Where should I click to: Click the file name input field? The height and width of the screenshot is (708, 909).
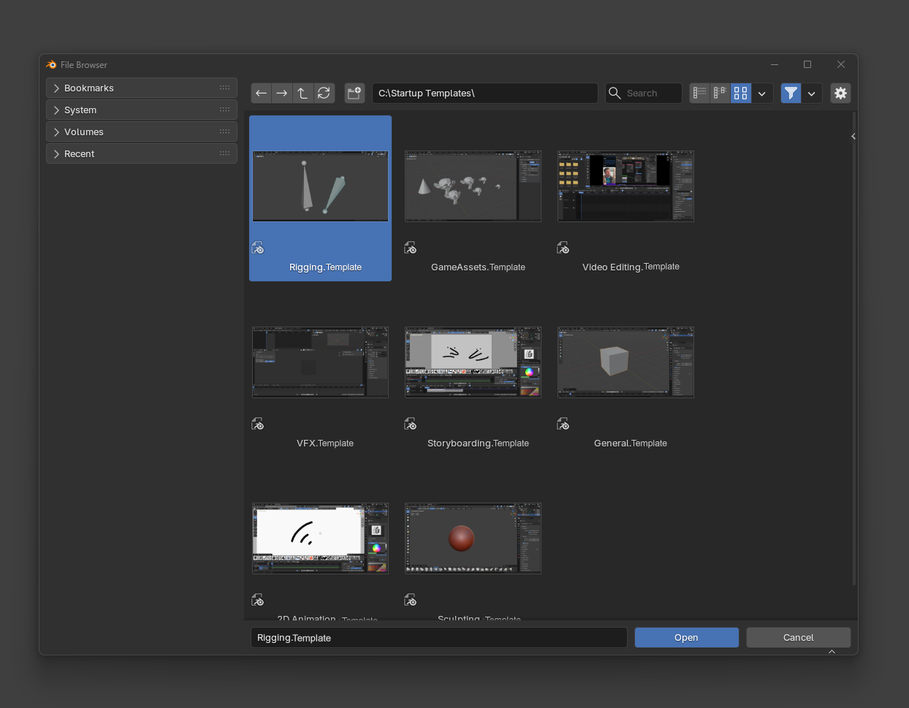pos(438,638)
